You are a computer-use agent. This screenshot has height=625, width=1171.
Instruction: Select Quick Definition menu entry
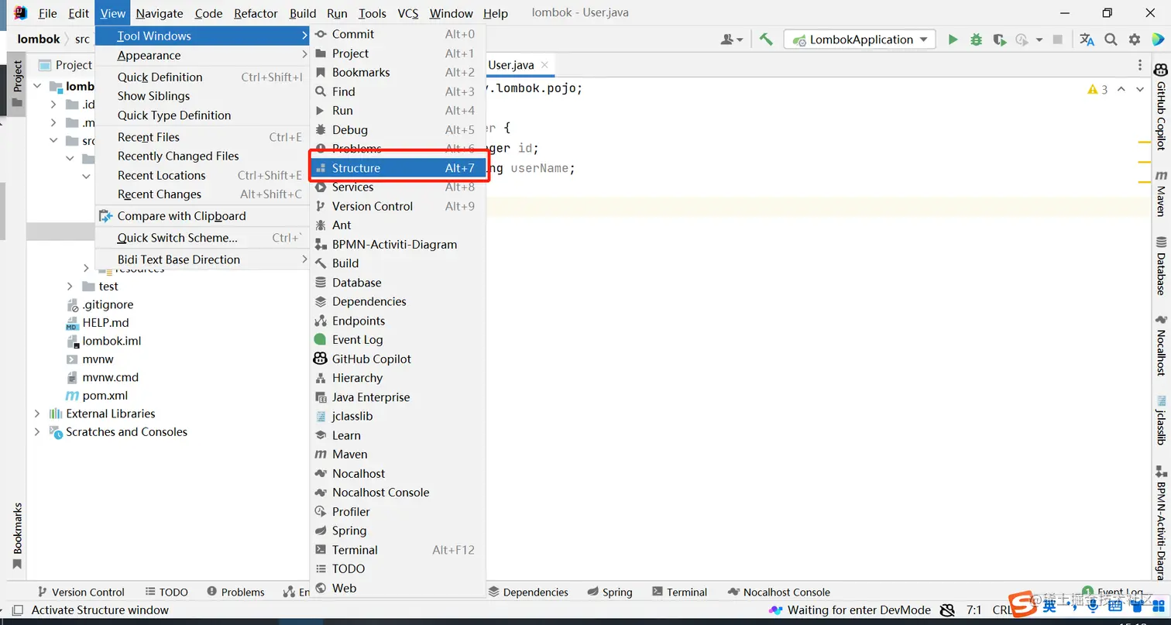coord(202,77)
